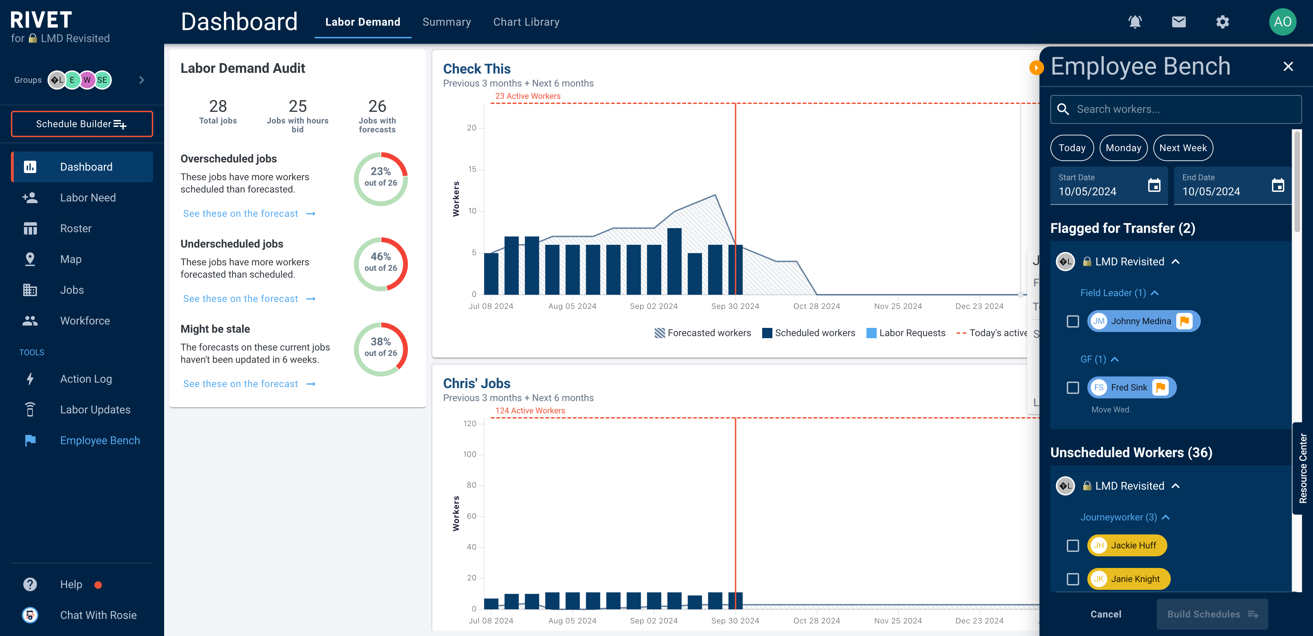Open the Resource Center side tab

click(x=1303, y=468)
